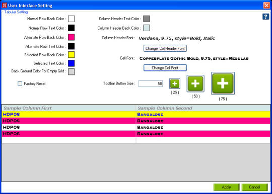Select the yellow HDPOS row cell
Viewport: 272px width, 194px height.
click(x=69, y=115)
